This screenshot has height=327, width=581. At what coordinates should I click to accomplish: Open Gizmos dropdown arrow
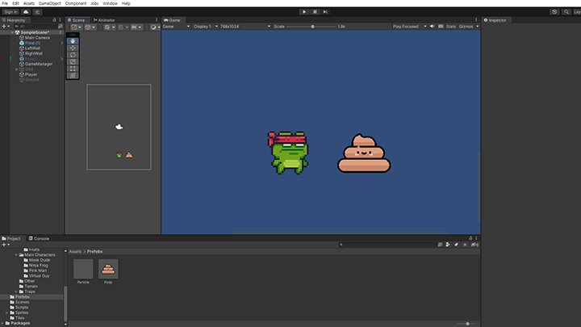tap(477, 27)
